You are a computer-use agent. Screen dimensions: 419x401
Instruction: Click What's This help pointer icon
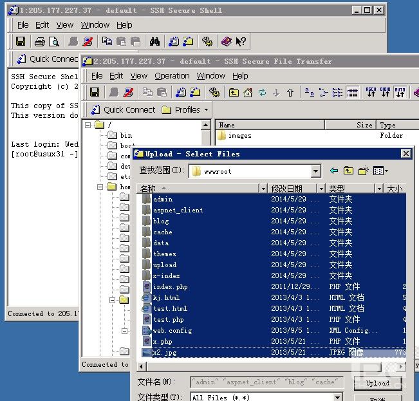tap(241, 41)
